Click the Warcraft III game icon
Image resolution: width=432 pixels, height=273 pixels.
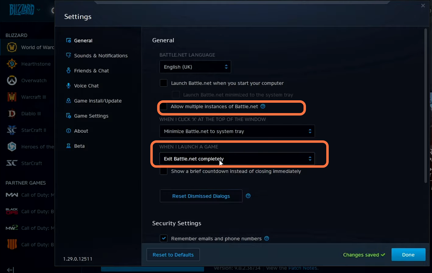pos(12,97)
